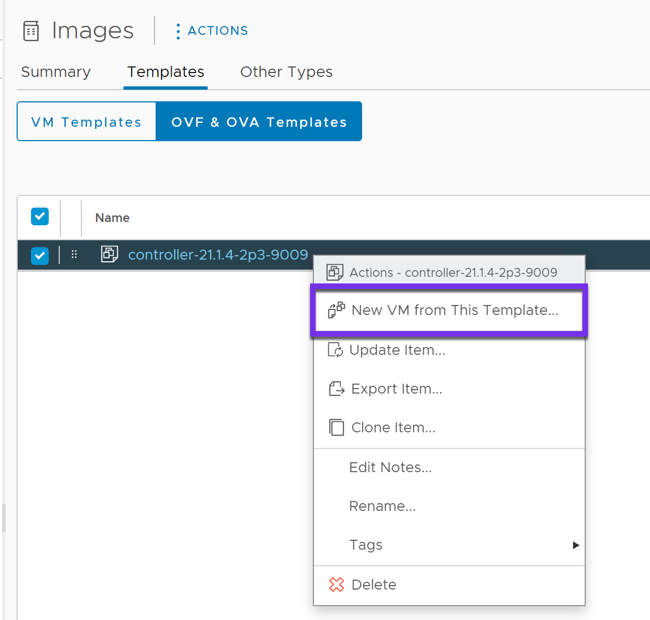Click the Export Item icon
Screen dimensions: 650x620
tap(337, 389)
